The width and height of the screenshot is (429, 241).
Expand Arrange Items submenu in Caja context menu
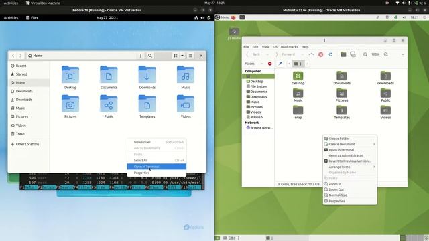[x=350, y=167]
